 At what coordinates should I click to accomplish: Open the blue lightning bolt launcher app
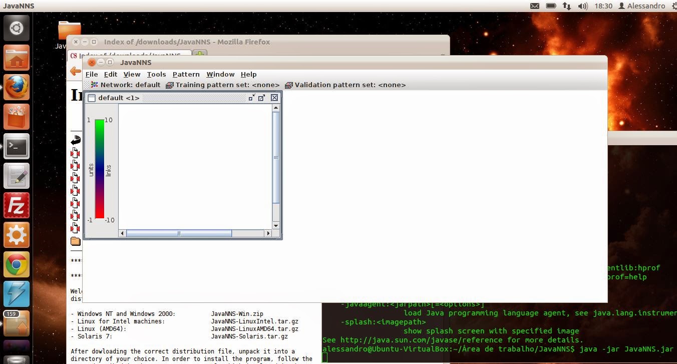tap(17, 294)
